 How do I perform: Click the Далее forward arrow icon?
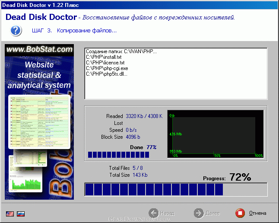coord(199,213)
